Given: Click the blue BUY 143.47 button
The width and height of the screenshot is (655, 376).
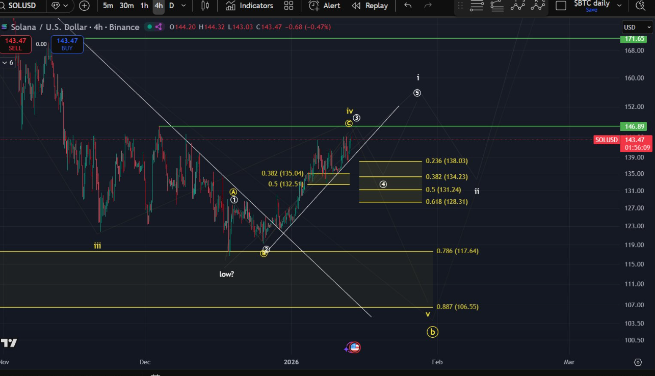Looking at the screenshot, I should (67, 44).
